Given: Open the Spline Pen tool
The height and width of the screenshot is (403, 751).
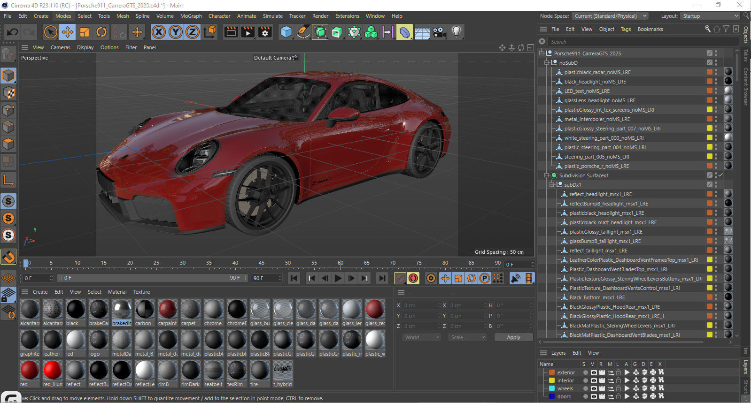Looking at the screenshot, I should pyautogui.click(x=303, y=32).
